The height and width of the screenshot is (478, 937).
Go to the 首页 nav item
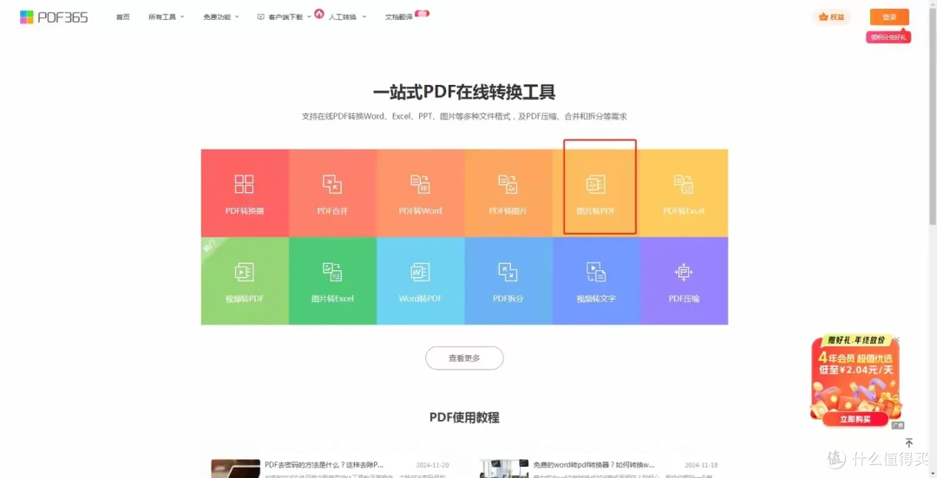[x=123, y=17]
